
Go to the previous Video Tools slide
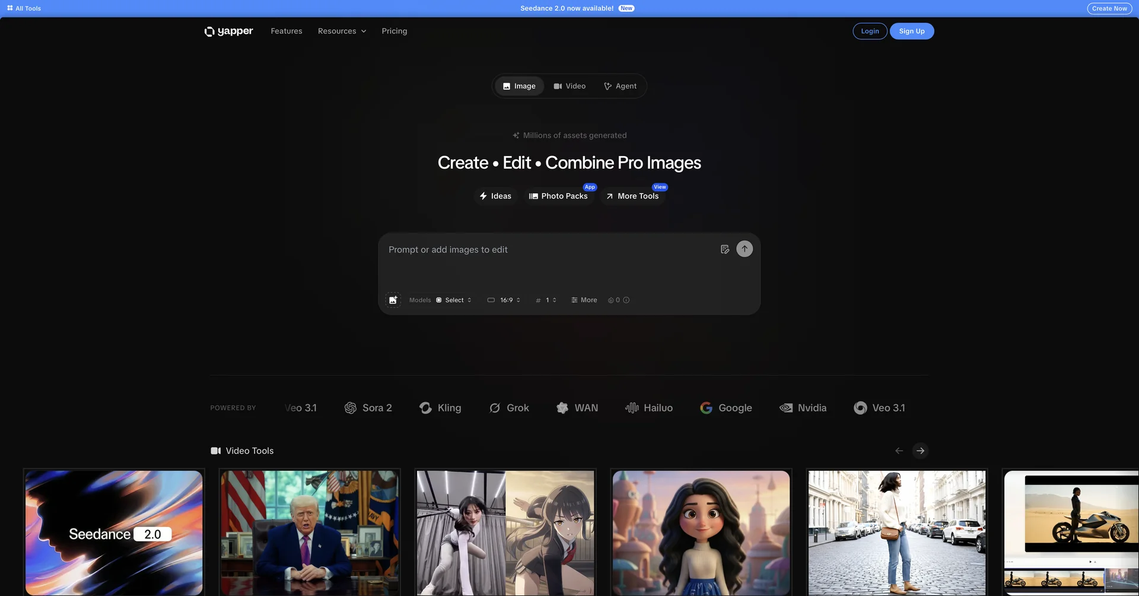899,451
